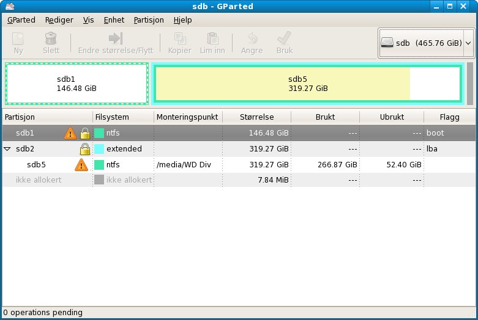Click the warning icon on sdb5 row
The height and width of the screenshot is (320, 478).
pyautogui.click(x=81, y=165)
